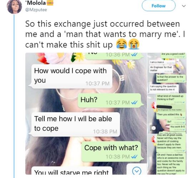Select the 'How would I cope with you' bubble

pyautogui.click(x=71, y=76)
